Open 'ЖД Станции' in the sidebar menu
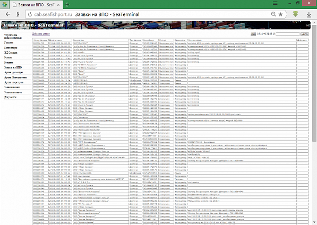The width and height of the screenshot is (317, 225). coord(11,53)
